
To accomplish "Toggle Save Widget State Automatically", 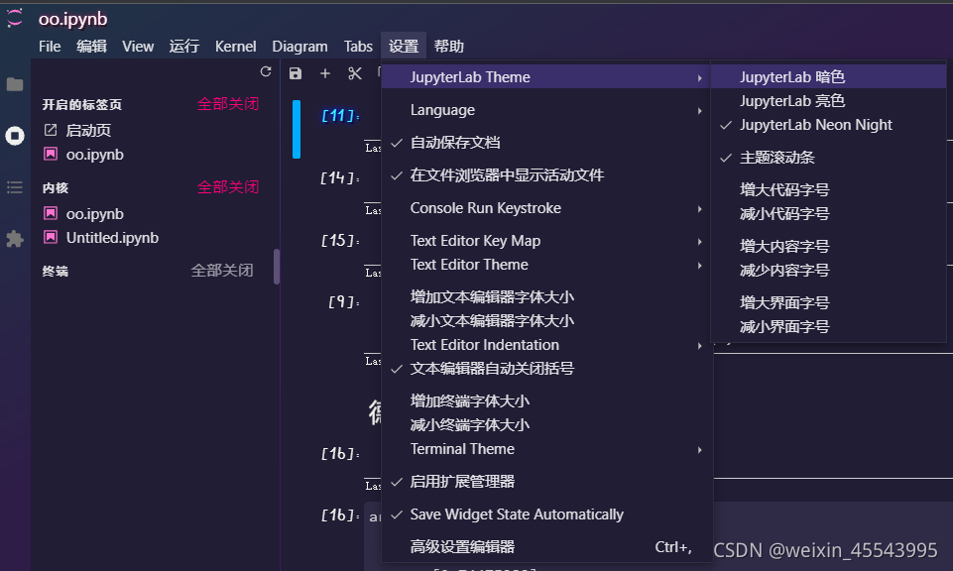I will (547, 514).
